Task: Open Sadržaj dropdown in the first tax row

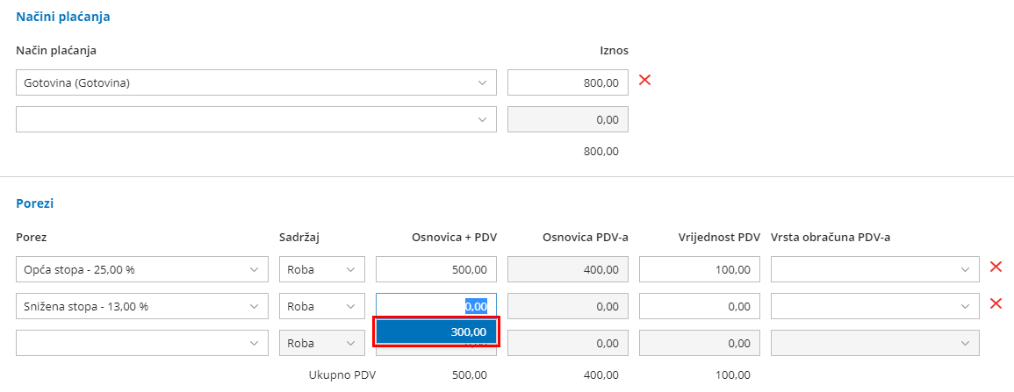Action: (x=321, y=269)
